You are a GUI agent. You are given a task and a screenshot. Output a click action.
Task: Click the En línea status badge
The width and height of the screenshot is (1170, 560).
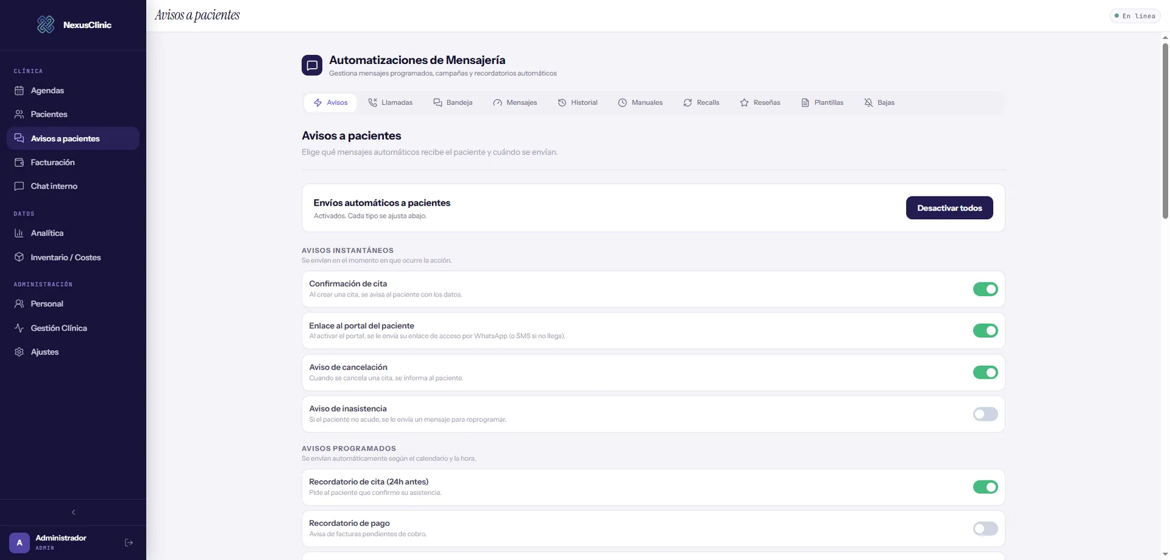coord(1135,16)
